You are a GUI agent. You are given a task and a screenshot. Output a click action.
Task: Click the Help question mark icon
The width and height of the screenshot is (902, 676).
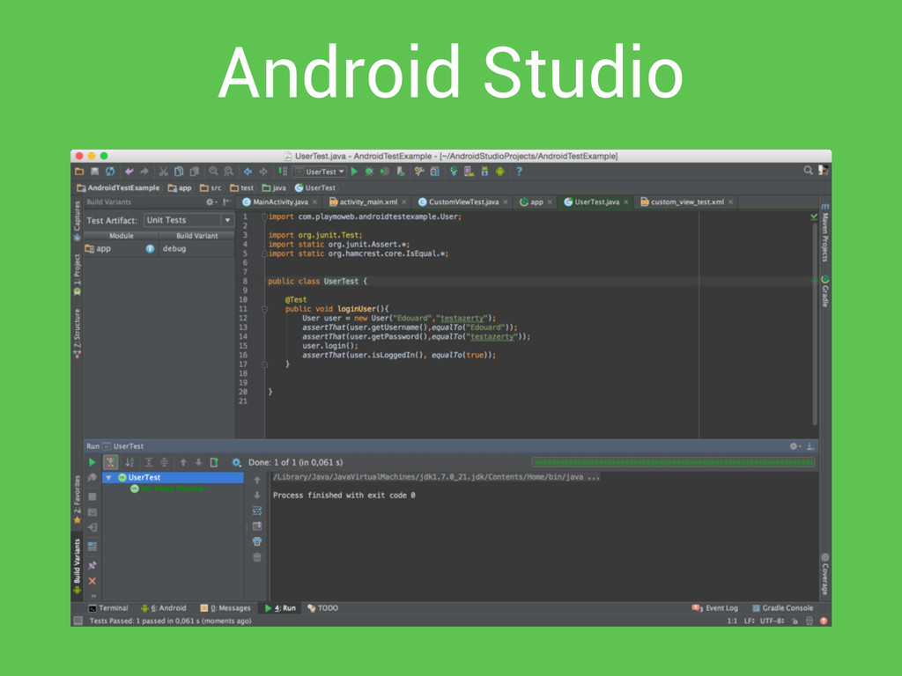(x=519, y=172)
